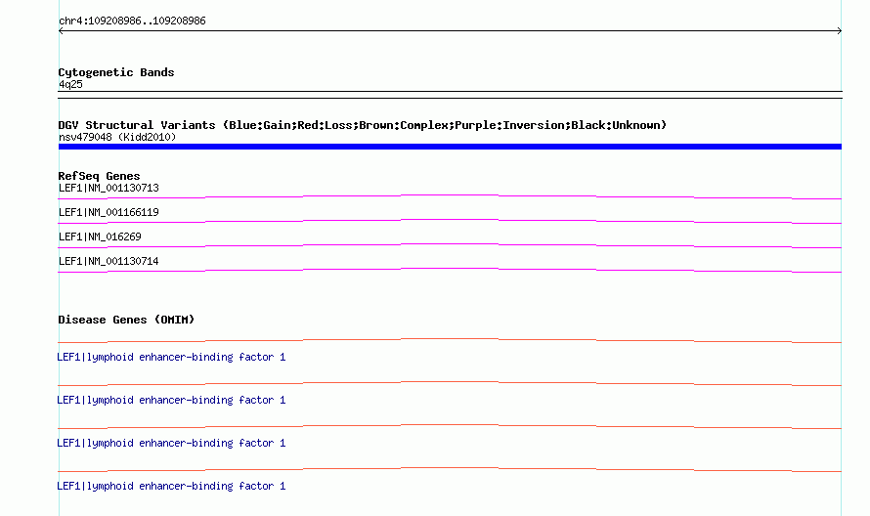
Task: Open the nsv479048 (Kidd2010) variant label
Action: [117, 137]
